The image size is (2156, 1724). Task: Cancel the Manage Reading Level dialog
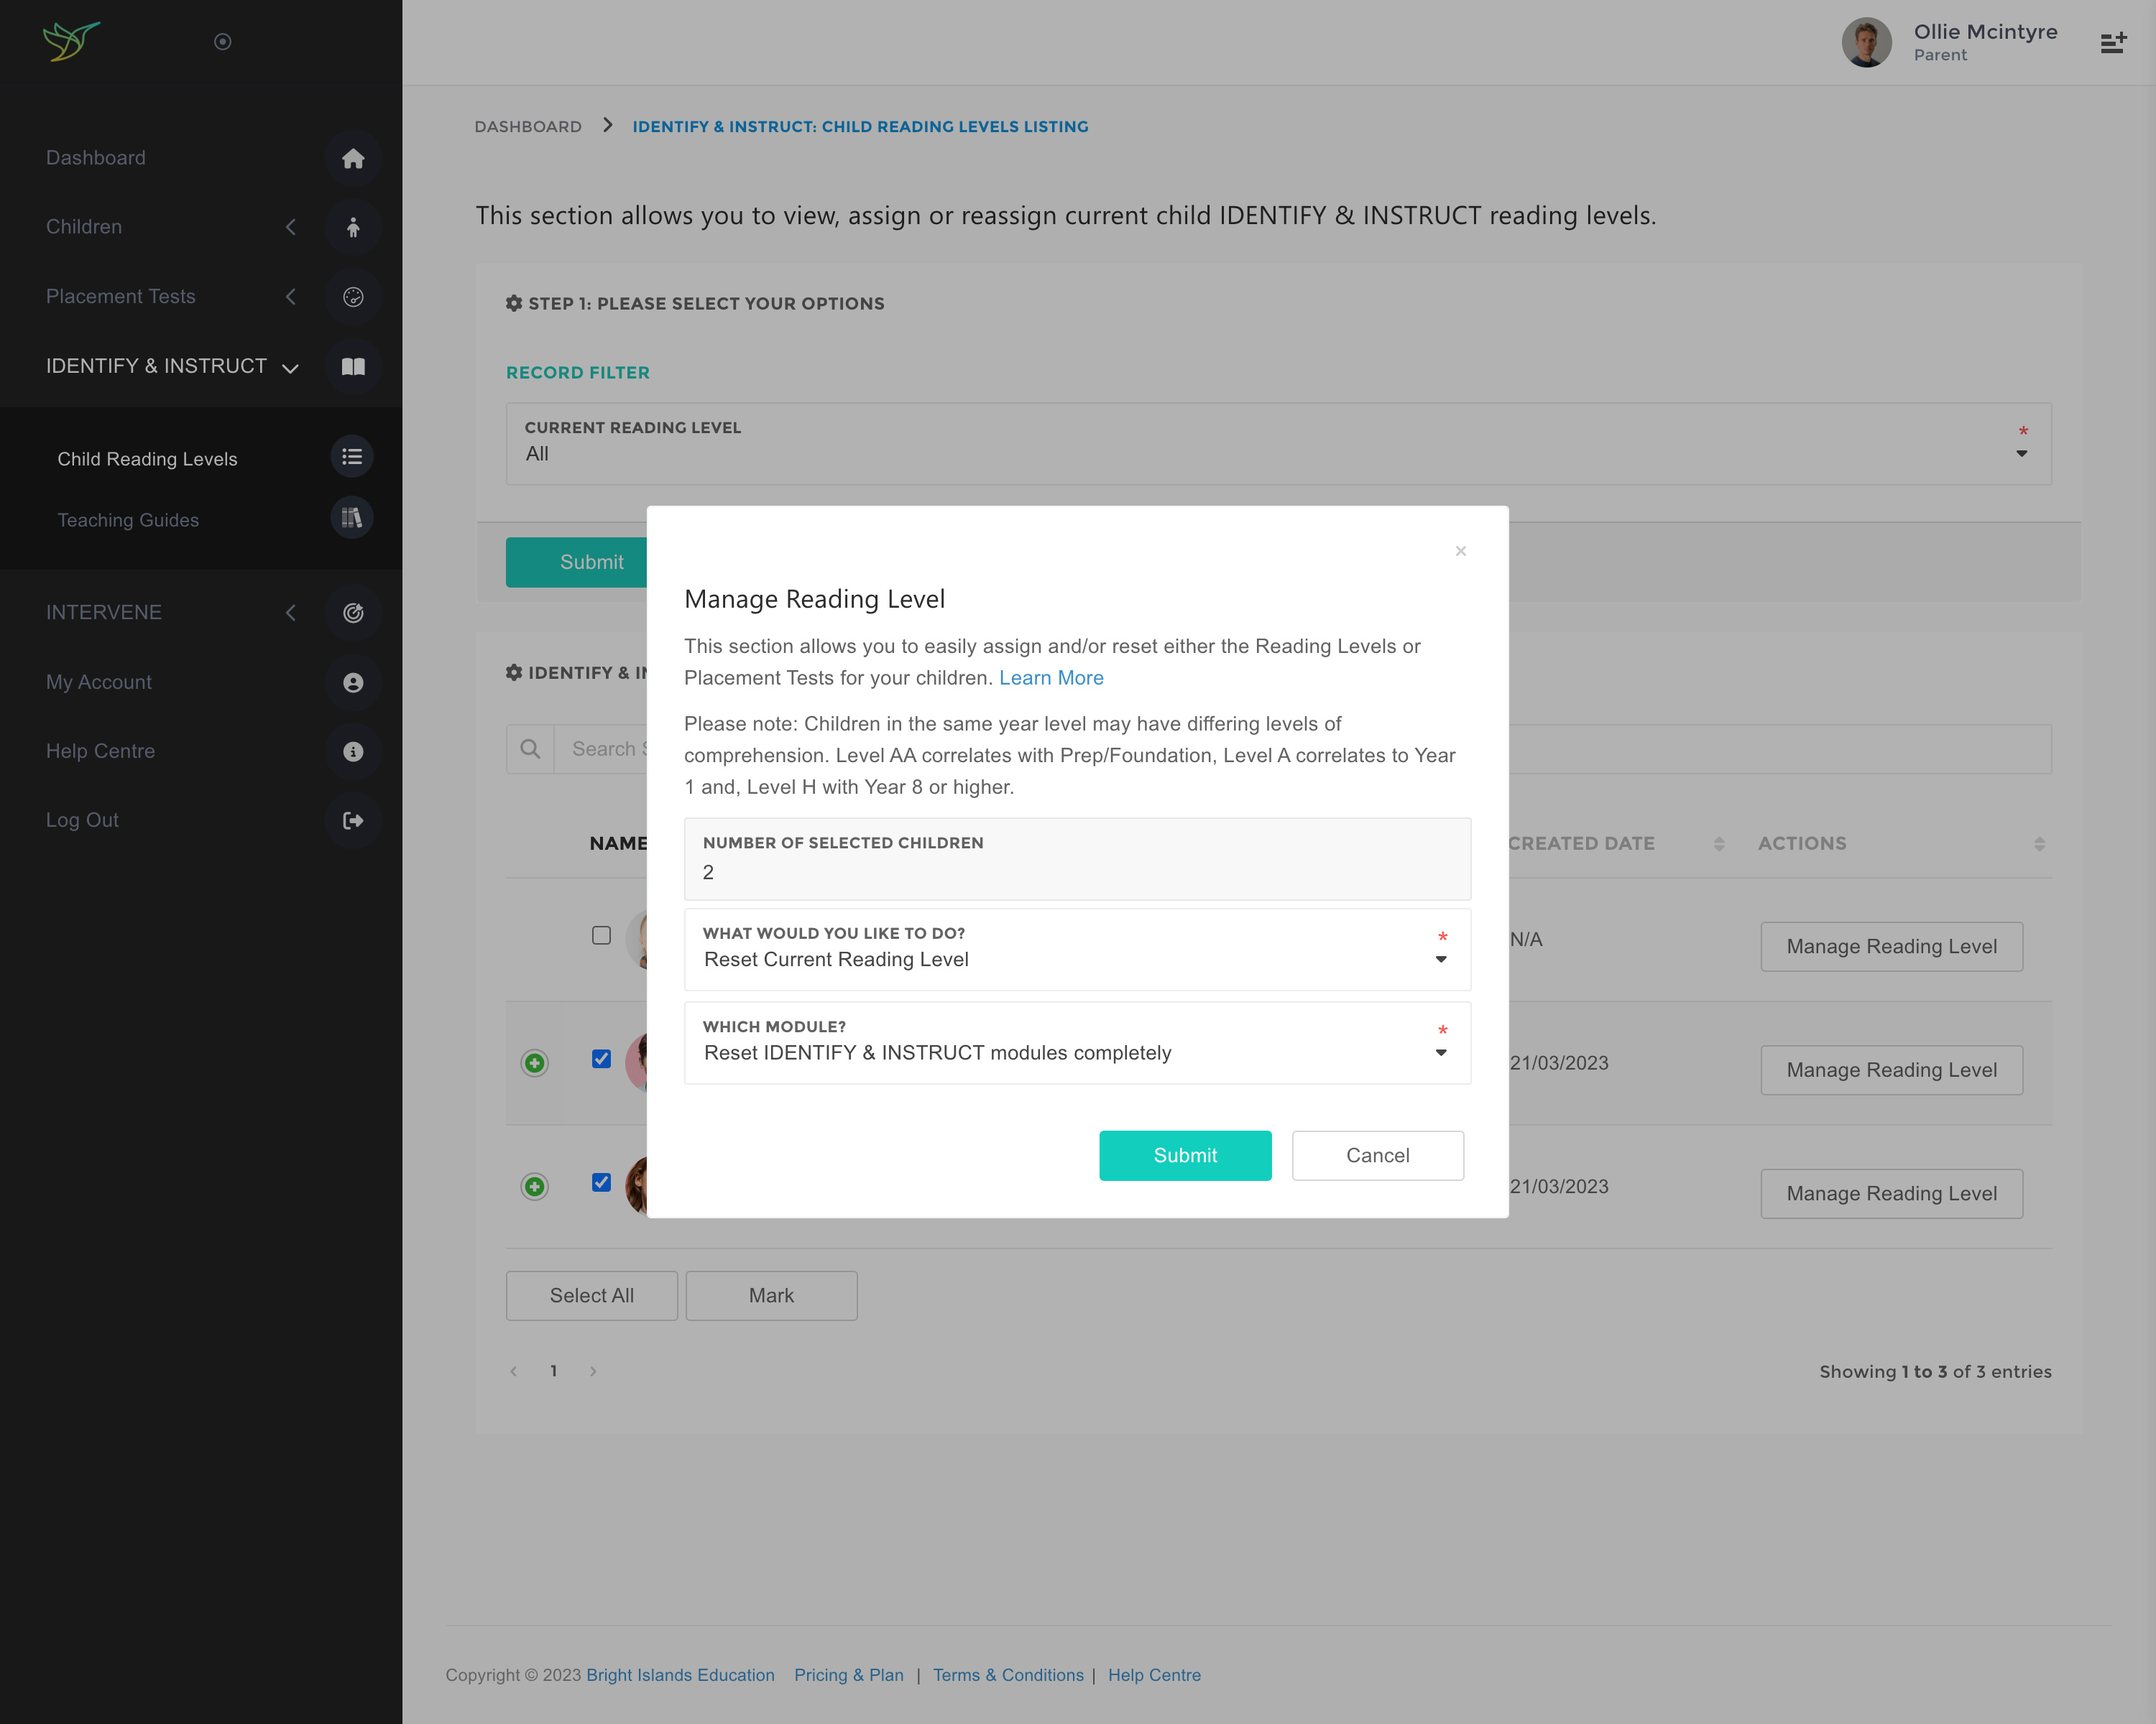click(1376, 1155)
